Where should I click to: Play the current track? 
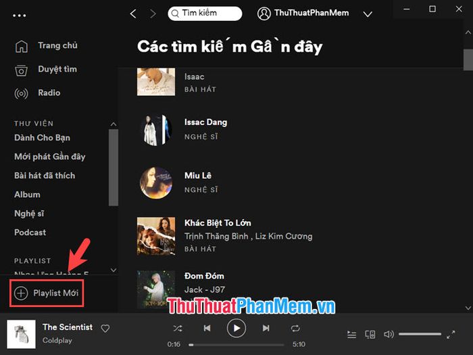[x=236, y=328]
